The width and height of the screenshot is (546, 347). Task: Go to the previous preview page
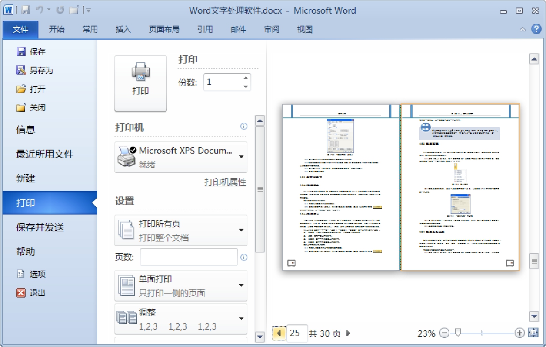(x=278, y=333)
